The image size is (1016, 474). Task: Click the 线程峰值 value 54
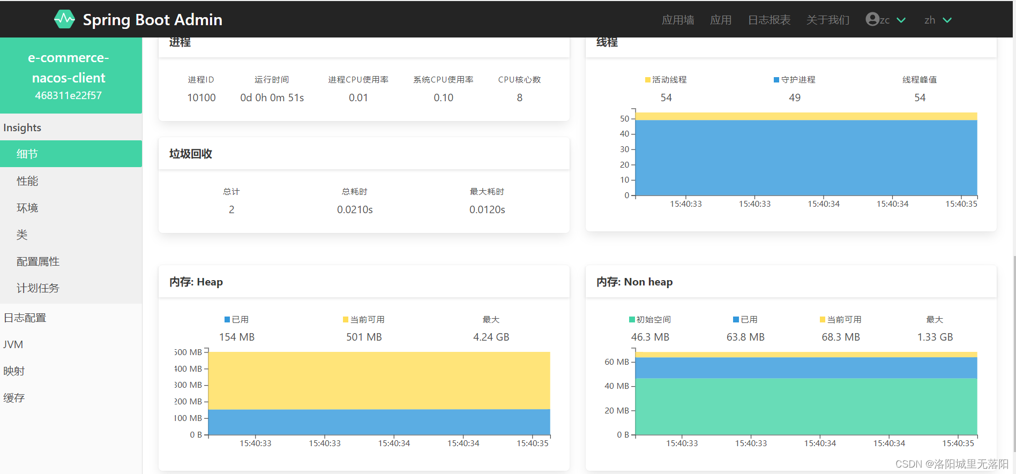920,97
